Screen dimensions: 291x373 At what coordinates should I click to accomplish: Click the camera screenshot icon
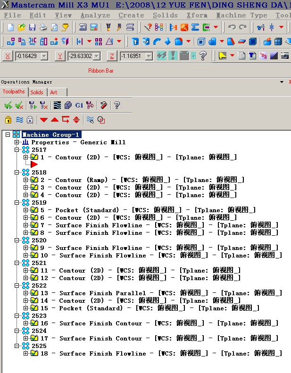tap(285, 56)
